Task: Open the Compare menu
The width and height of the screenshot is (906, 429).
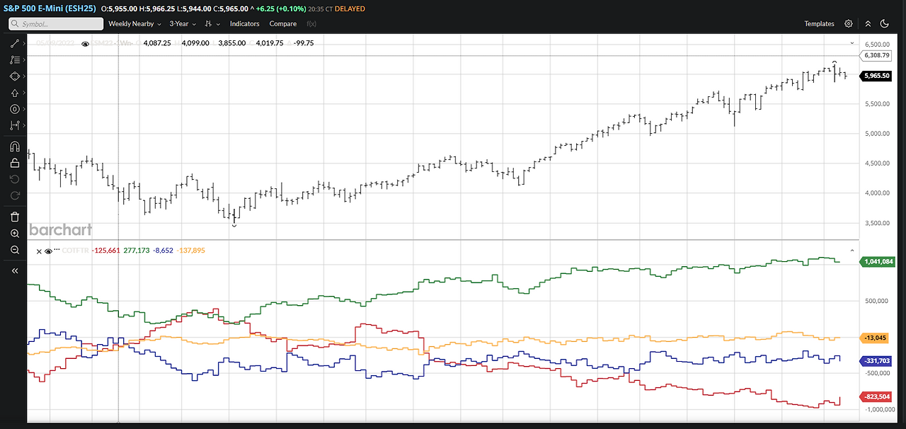Action: [x=283, y=23]
